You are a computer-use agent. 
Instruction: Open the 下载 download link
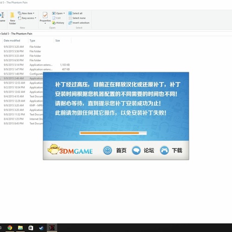click(x=177, y=150)
